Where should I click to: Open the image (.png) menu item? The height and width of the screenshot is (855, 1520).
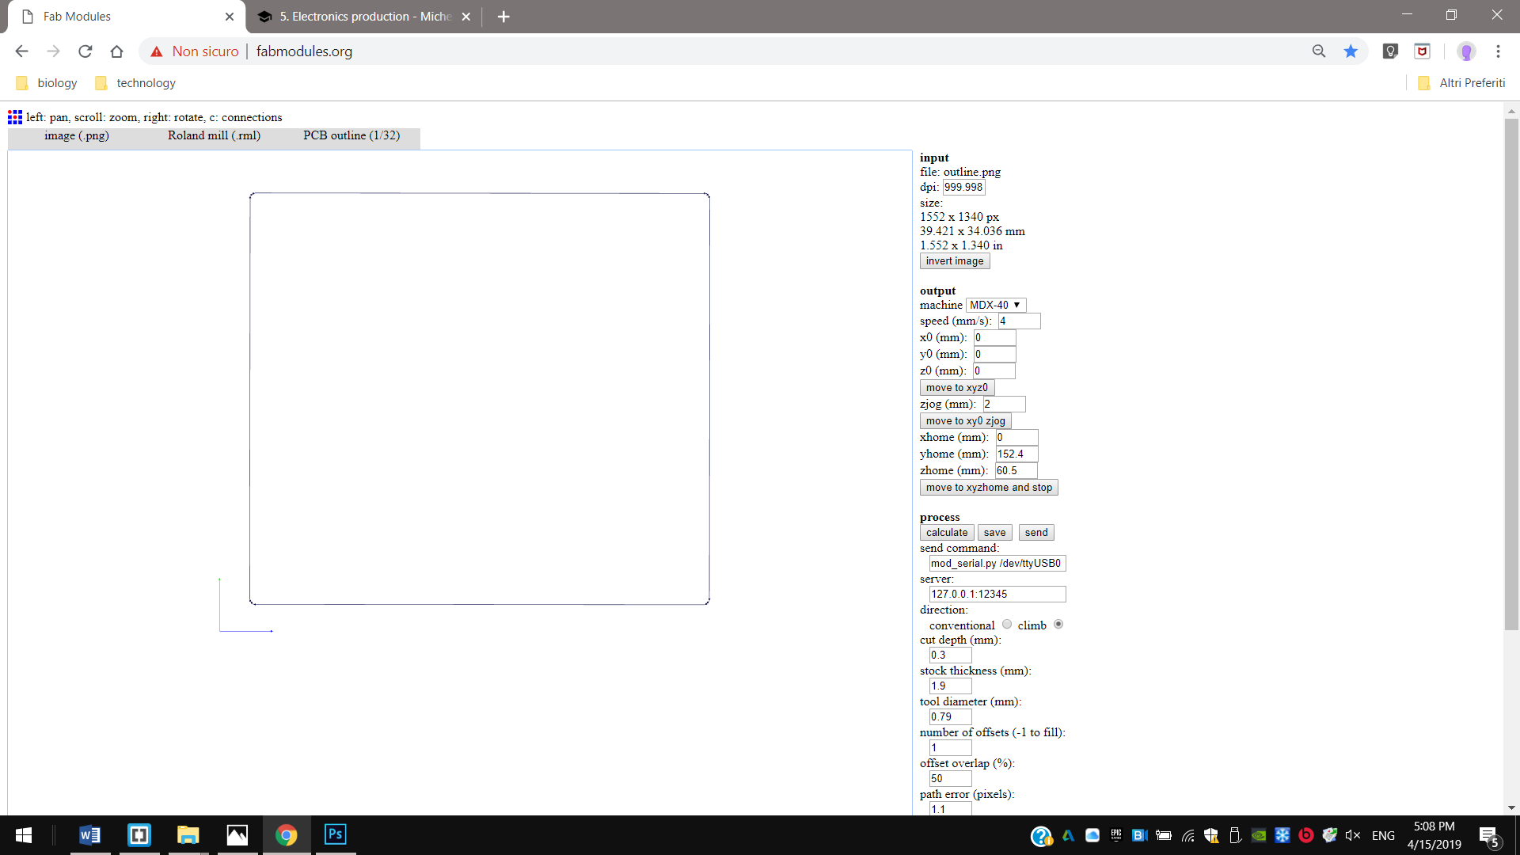click(x=77, y=135)
